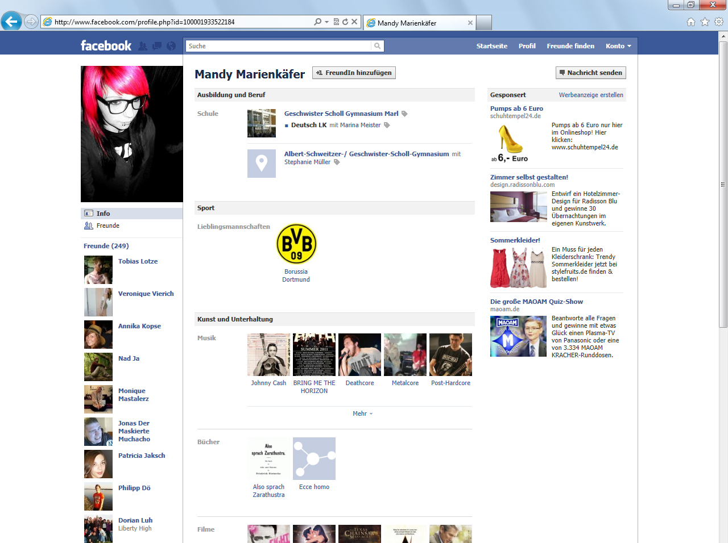Screen dimensions: 728x543
Task: Go to Startseite in top navigation
Action: (x=491, y=46)
